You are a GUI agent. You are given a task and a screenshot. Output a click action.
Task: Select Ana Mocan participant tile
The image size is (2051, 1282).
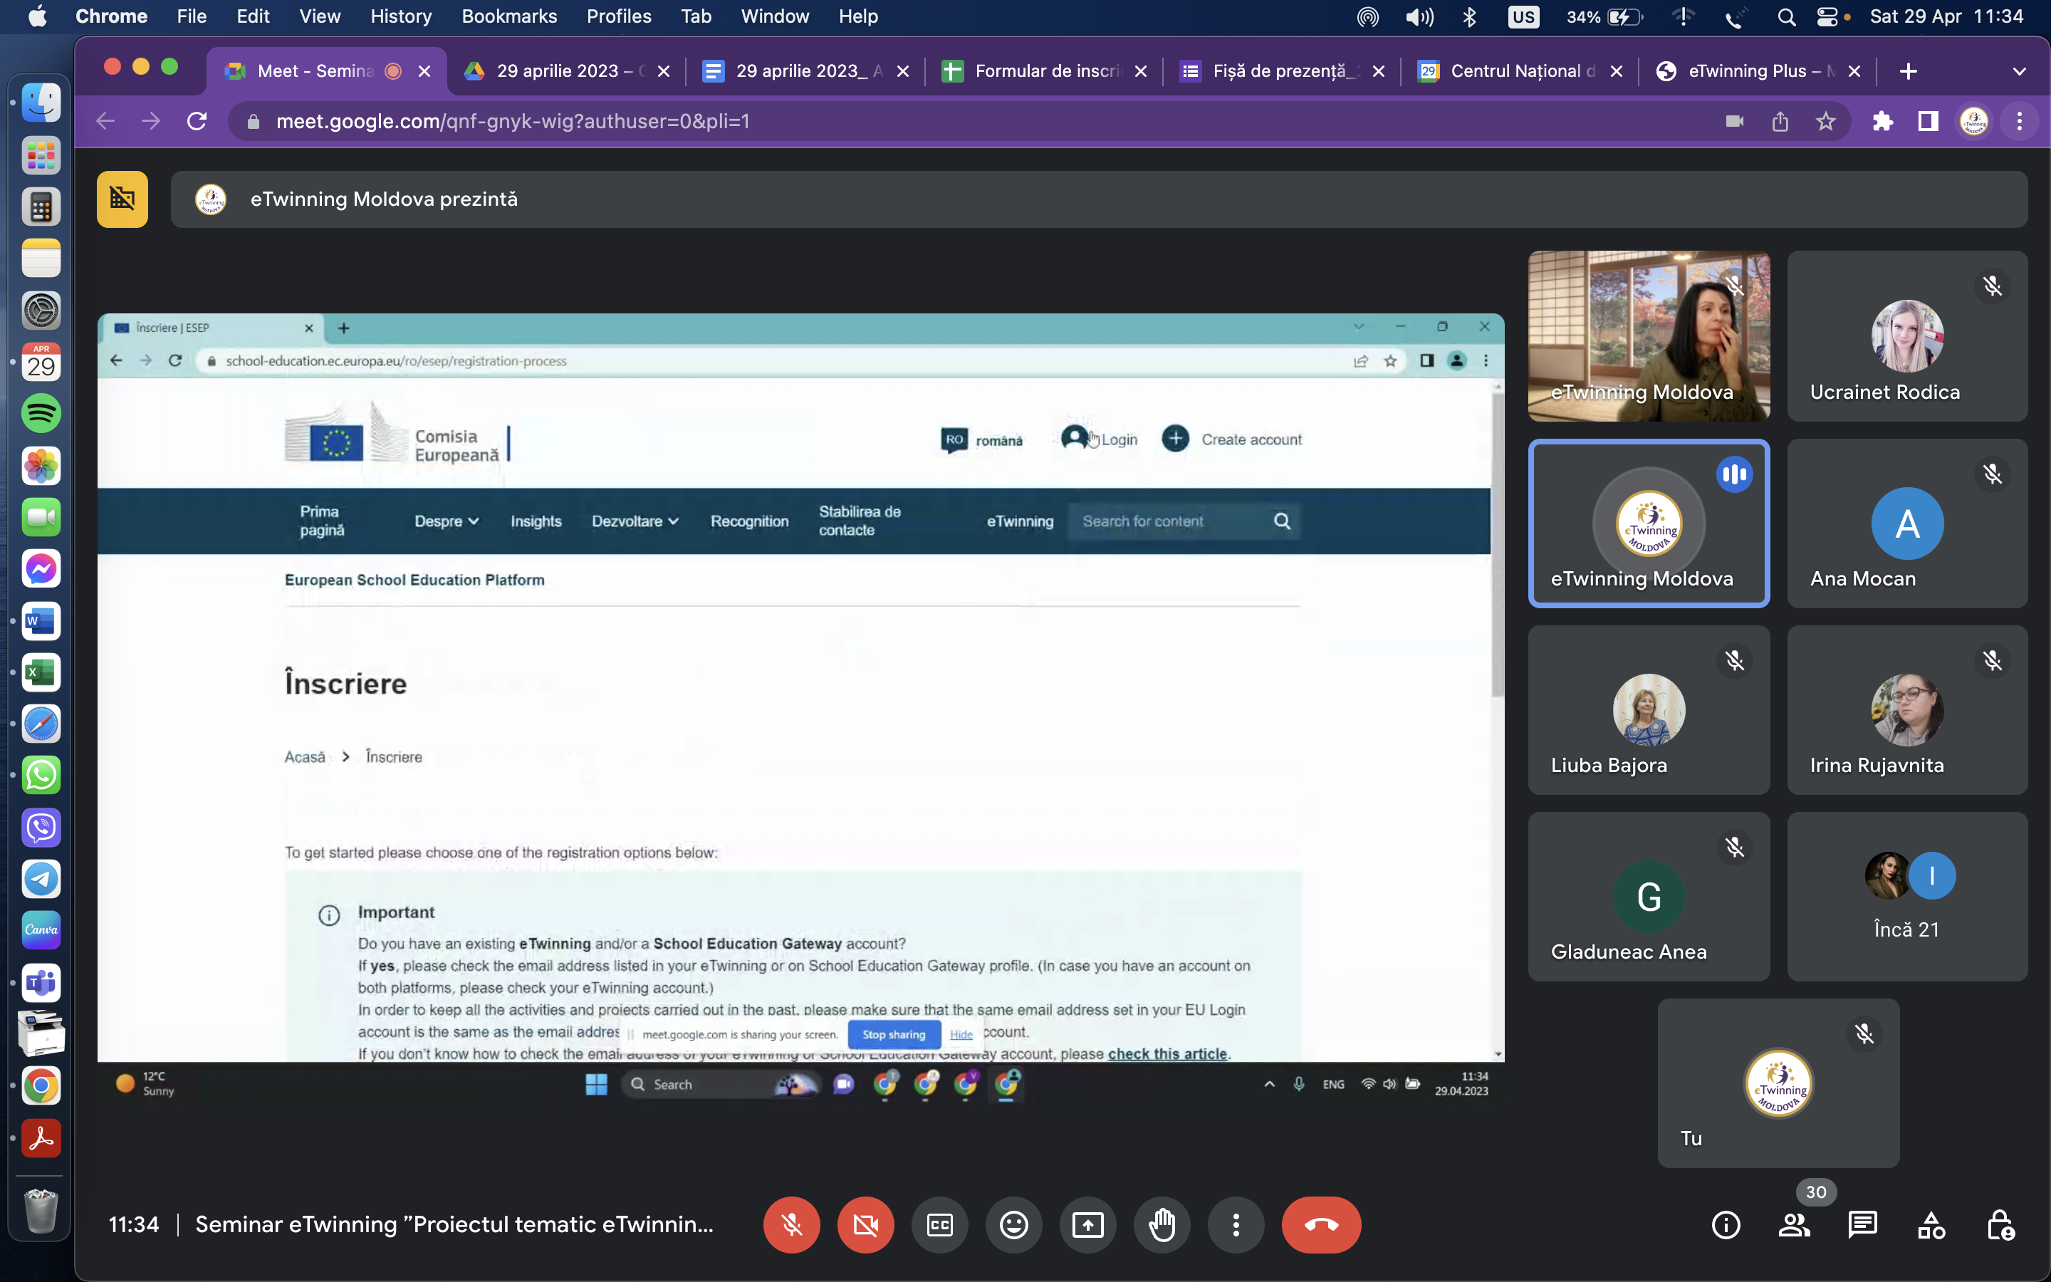click(1907, 523)
